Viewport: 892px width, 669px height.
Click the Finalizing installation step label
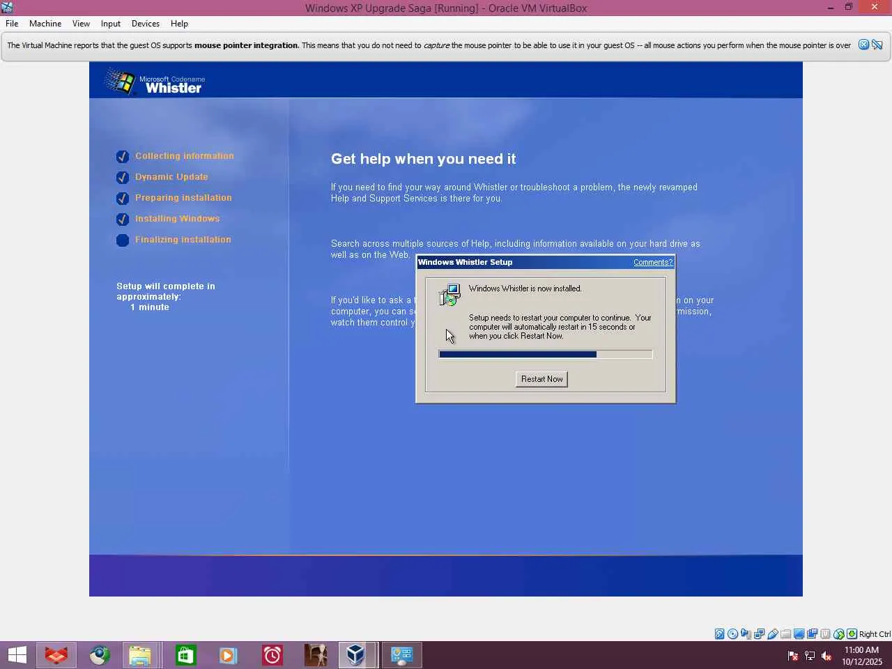[x=183, y=240]
